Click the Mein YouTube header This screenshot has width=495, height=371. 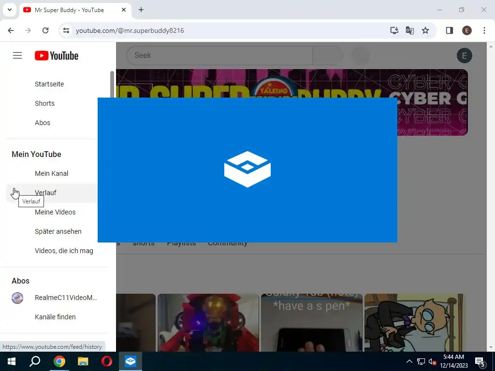(36, 154)
